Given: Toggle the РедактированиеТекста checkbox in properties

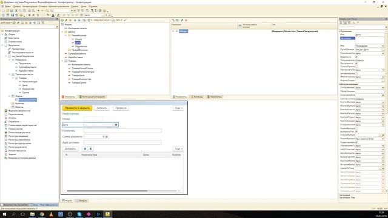Looking at the screenshot, I should (x=356, y=142).
